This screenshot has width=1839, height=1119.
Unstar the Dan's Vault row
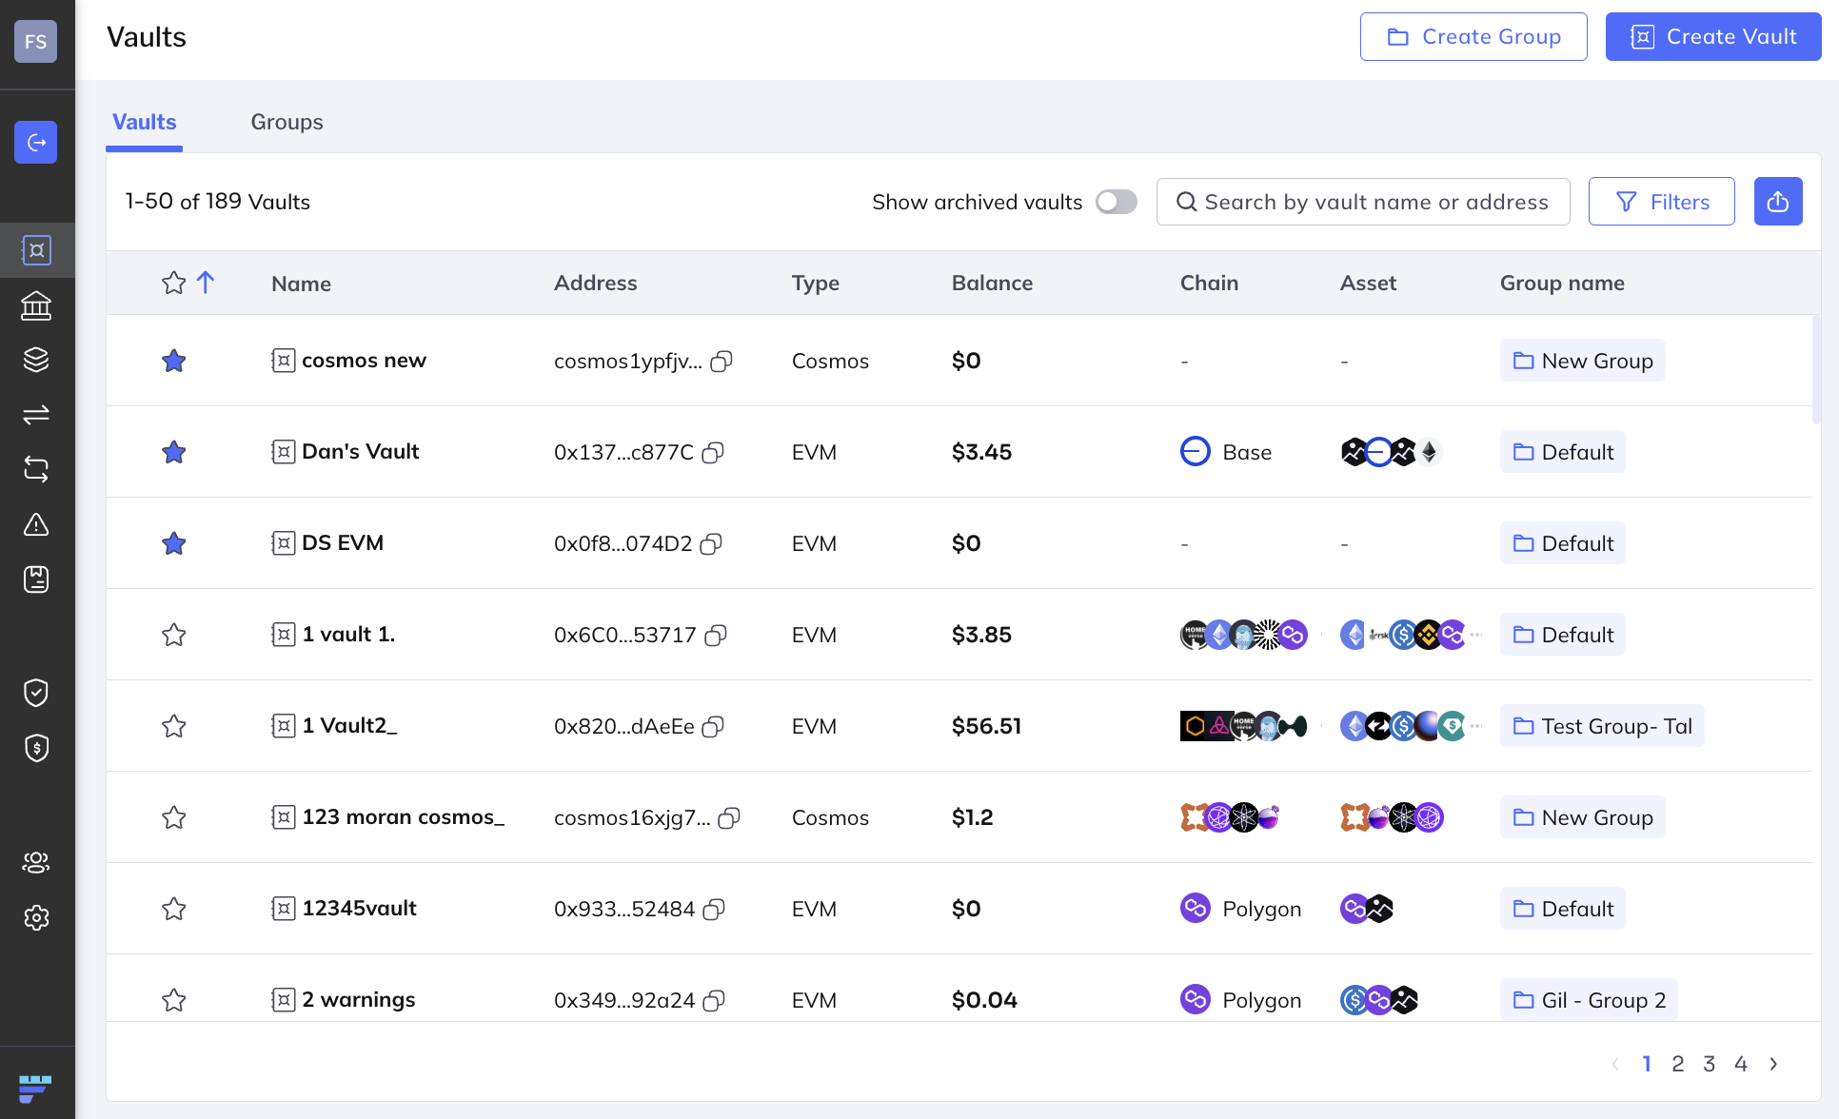click(173, 452)
